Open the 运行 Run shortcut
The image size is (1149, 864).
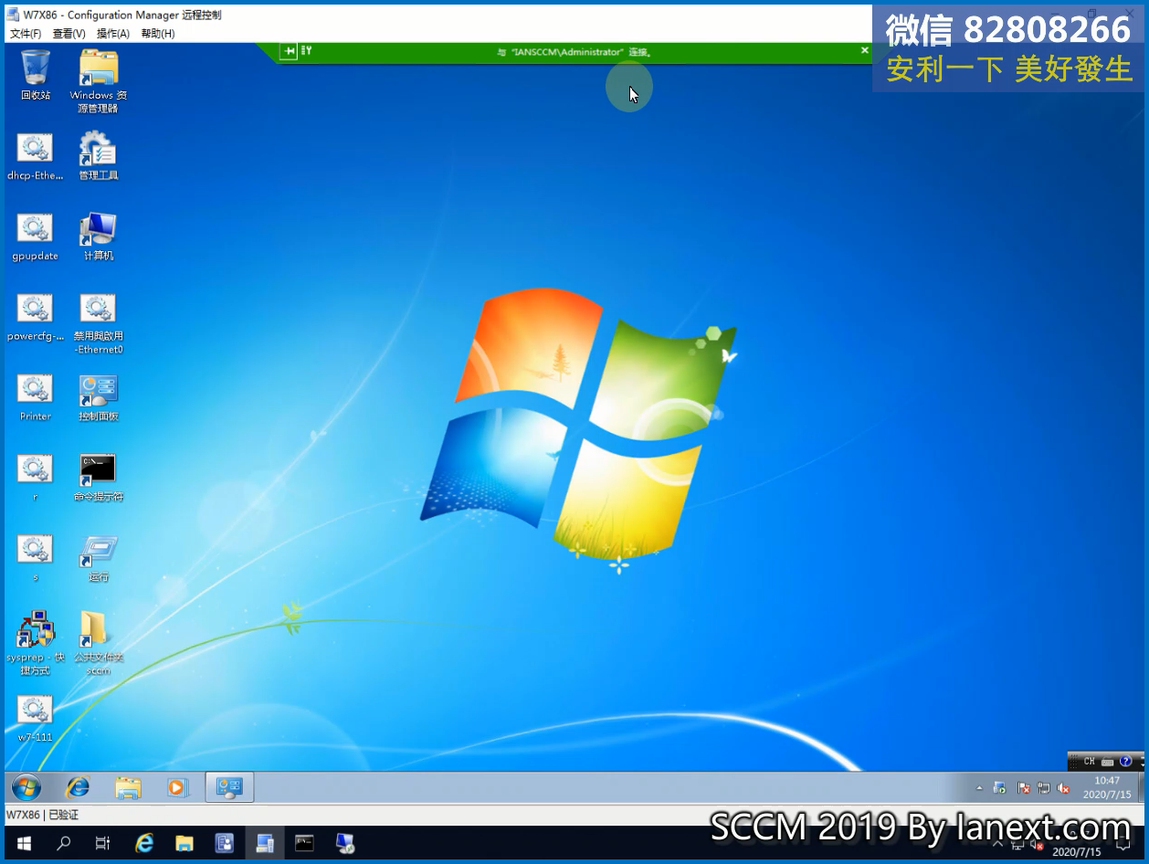point(99,558)
